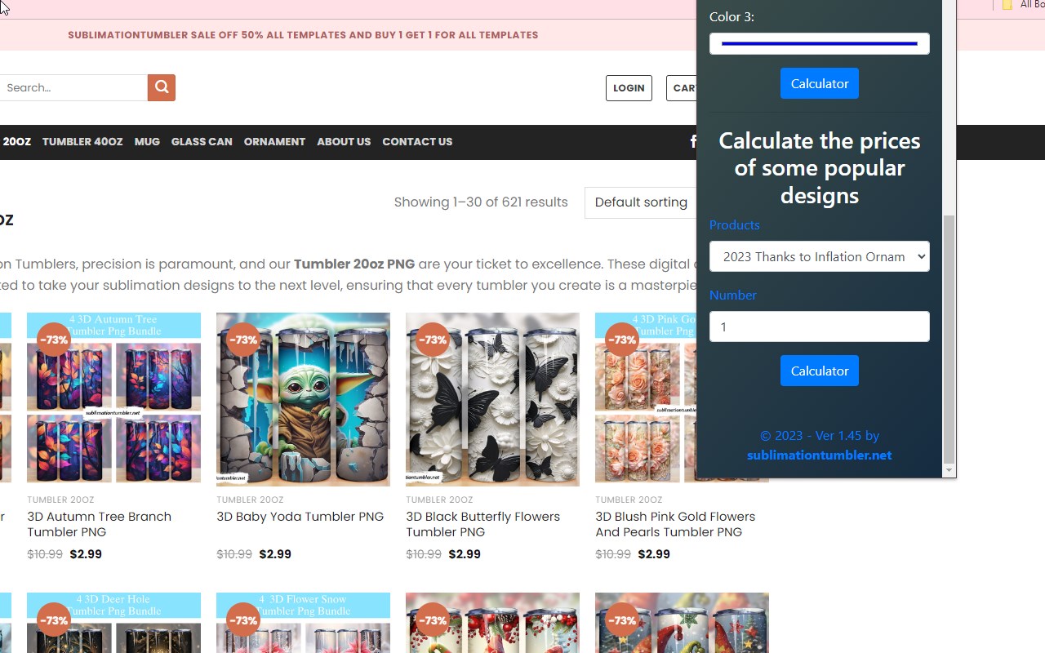Viewport: 1045px width, 653px height.
Task: Click -73% badge on Black Butterfly product
Action: [432, 340]
